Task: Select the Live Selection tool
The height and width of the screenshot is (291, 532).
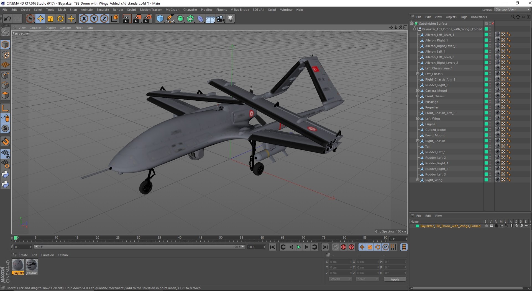Action: (x=30, y=19)
